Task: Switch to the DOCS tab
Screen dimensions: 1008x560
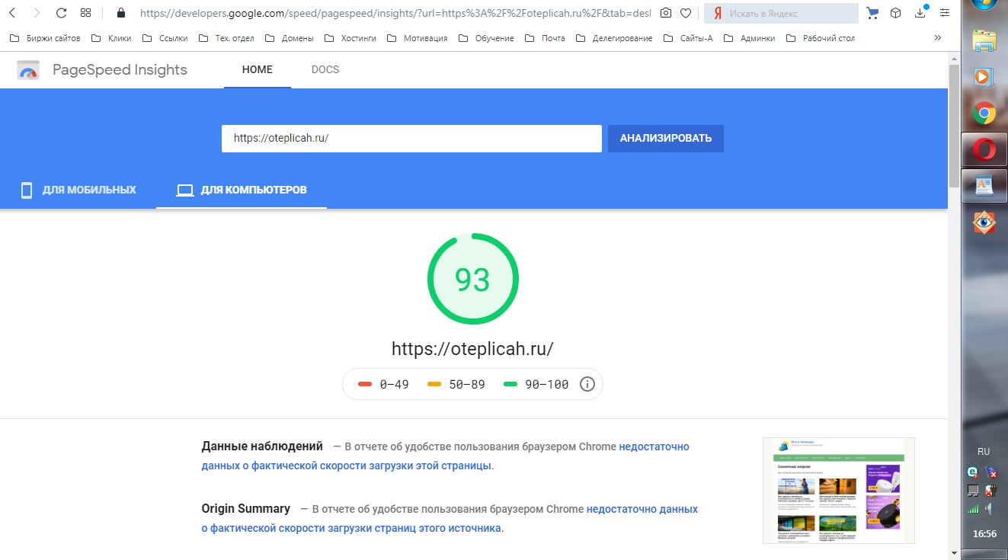Action: click(x=325, y=70)
